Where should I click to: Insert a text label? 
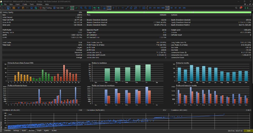click(x=140, y=8)
